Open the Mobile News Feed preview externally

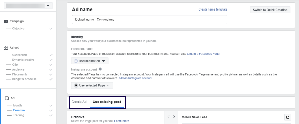[288, 117]
